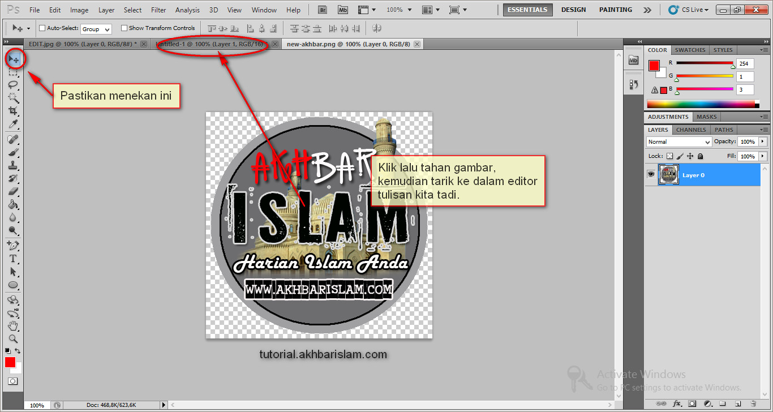Open the Color panel options menu
Screen dimensions: 773x412
(x=763, y=50)
